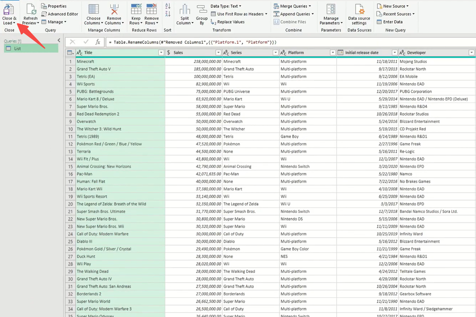The image size is (476, 317).
Task: Open the Developer column filter dropdown
Action: tap(471, 53)
